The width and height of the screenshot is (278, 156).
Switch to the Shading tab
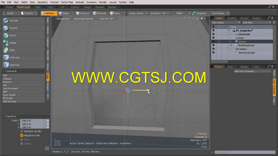point(231,18)
